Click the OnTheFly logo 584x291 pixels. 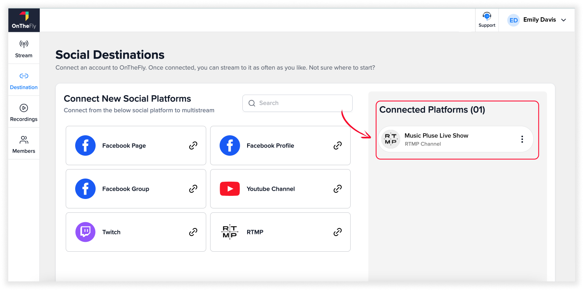coord(24,20)
